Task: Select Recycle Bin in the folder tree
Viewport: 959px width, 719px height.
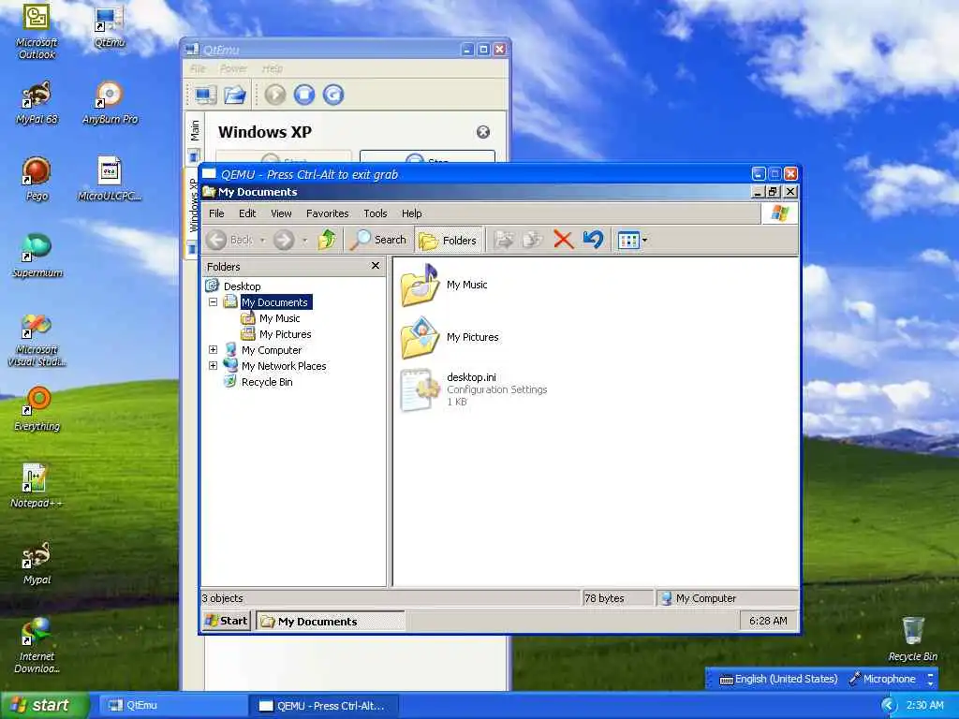Action: (267, 382)
